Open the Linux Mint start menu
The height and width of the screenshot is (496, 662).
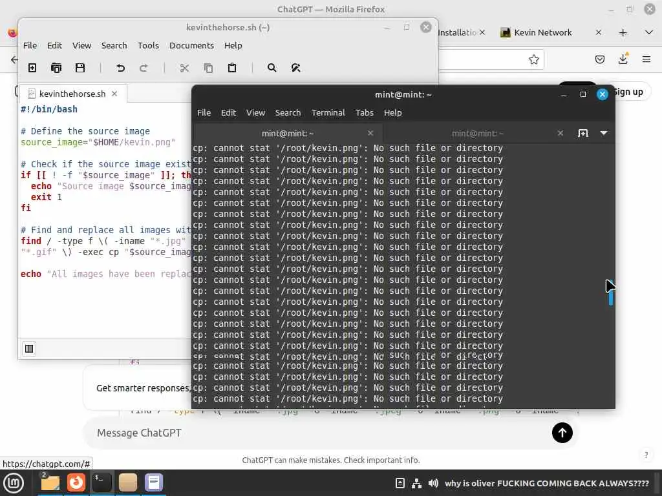click(x=14, y=483)
